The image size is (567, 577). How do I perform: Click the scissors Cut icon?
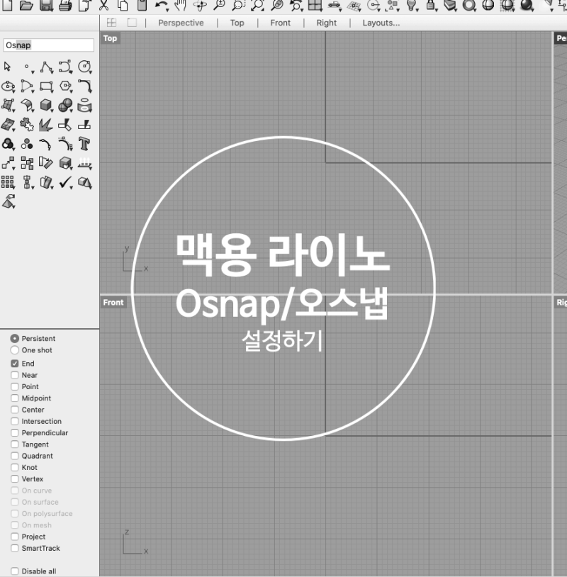(x=103, y=5)
